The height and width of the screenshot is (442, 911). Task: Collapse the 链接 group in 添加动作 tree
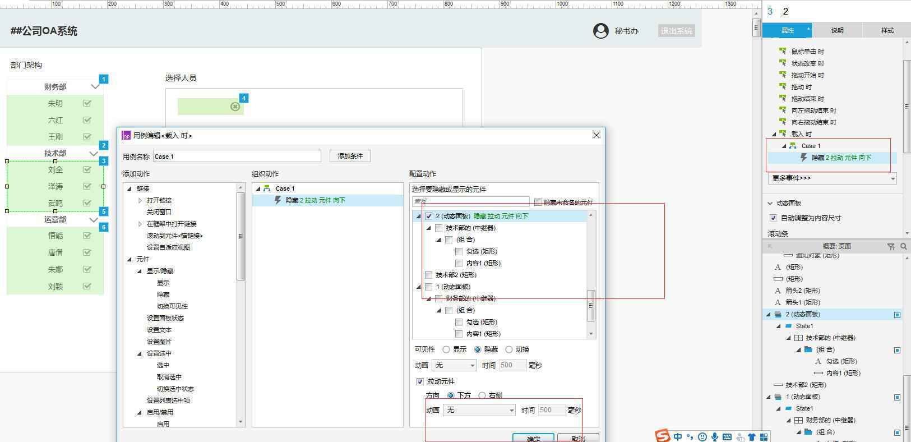130,188
